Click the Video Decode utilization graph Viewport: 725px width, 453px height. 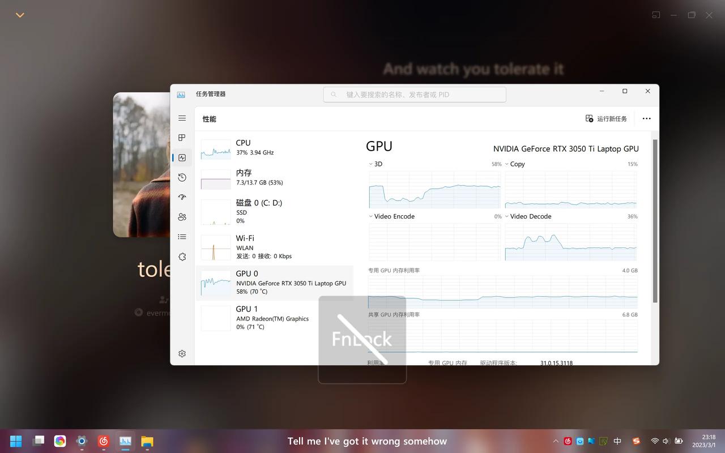pyautogui.click(x=571, y=242)
